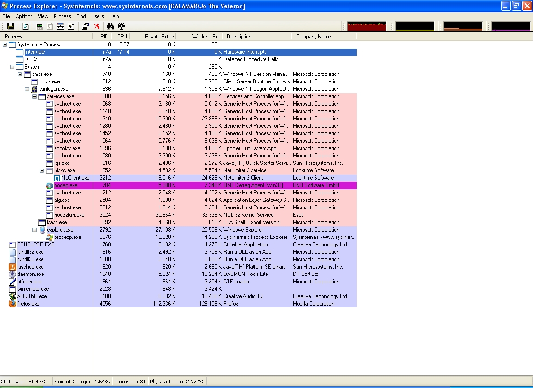Open the View menu

pos(43,16)
